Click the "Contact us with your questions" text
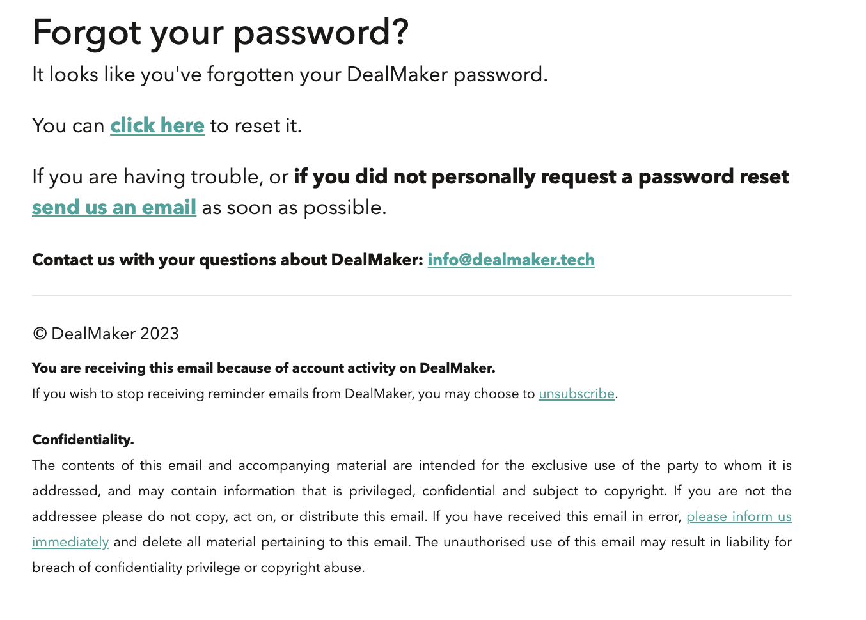This screenshot has height=620, width=866. tap(228, 260)
